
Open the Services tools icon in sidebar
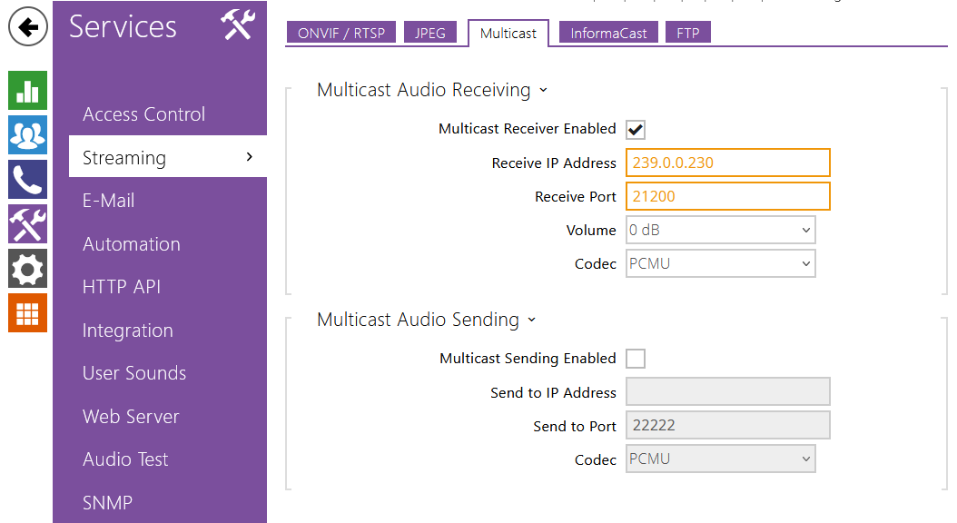(27, 224)
